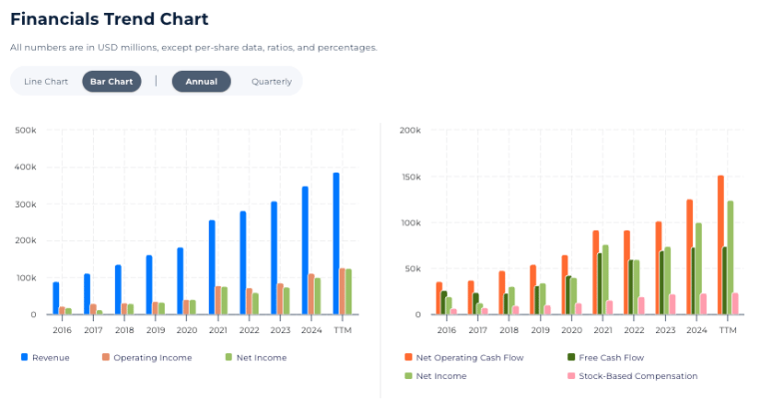Click the green Net Income legend icon in left chart

[x=228, y=357]
